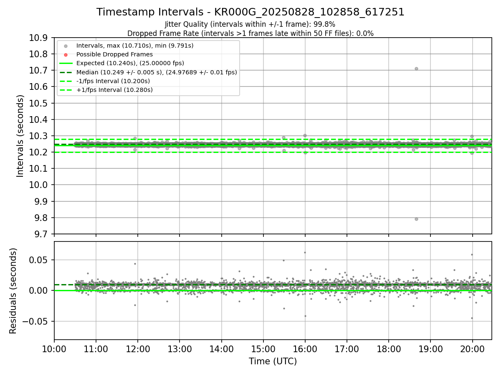This screenshot has width=501, height=376.
Task: Click the red marker icon beside 'Possible Dropped Frames'
Action: pos(66,54)
